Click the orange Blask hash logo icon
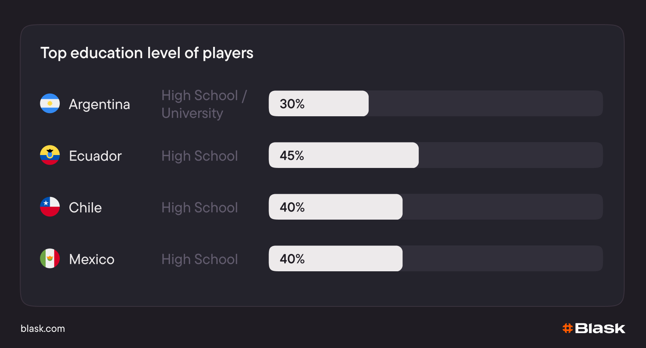Screen dimensions: 646x348 tap(568, 328)
